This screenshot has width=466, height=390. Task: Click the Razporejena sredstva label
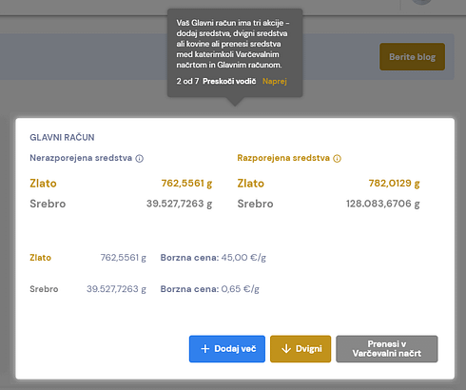click(283, 158)
